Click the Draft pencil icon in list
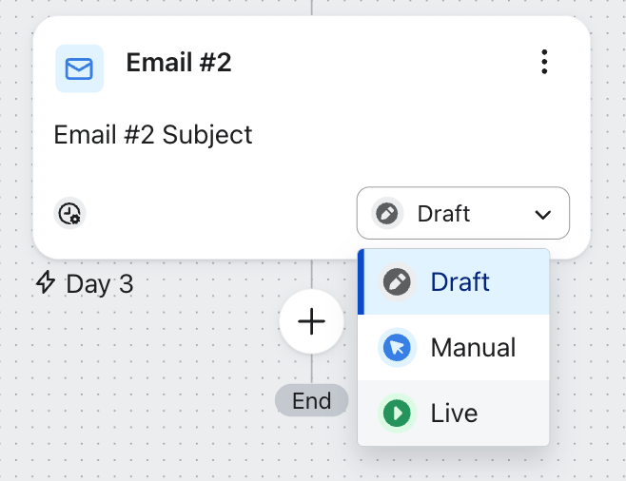The height and width of the screenshot is (481, 626). (x=397, y=282)
